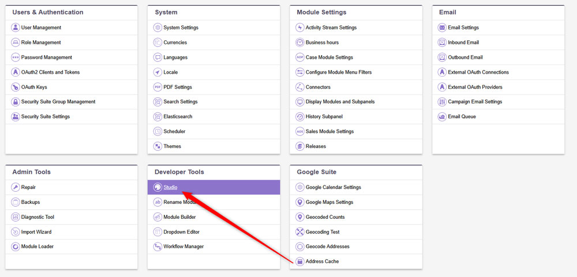Click the Users & Authentication heading
The image size is (577, 277).
48,12
